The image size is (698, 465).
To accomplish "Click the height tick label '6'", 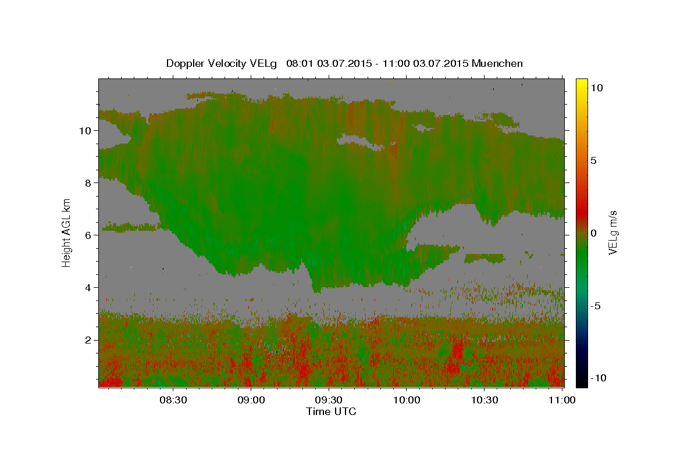I will point(89,235).
